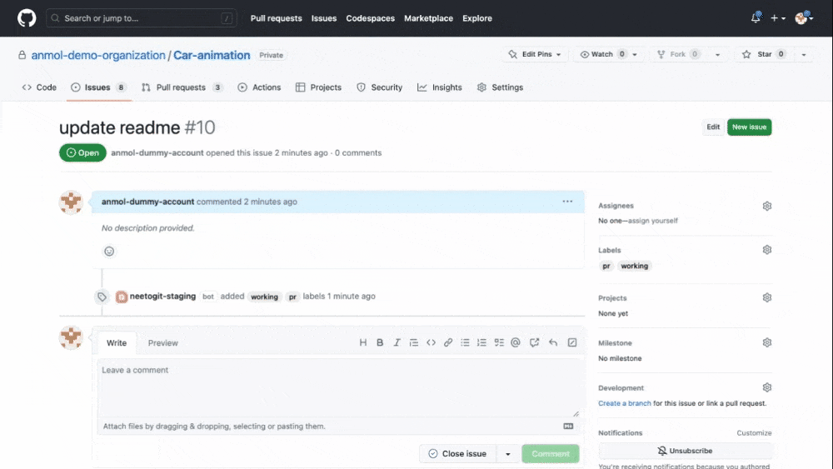
Task: Open Marketplace in the top navigation
Action: pyautogui.click(x=428, y=18)
